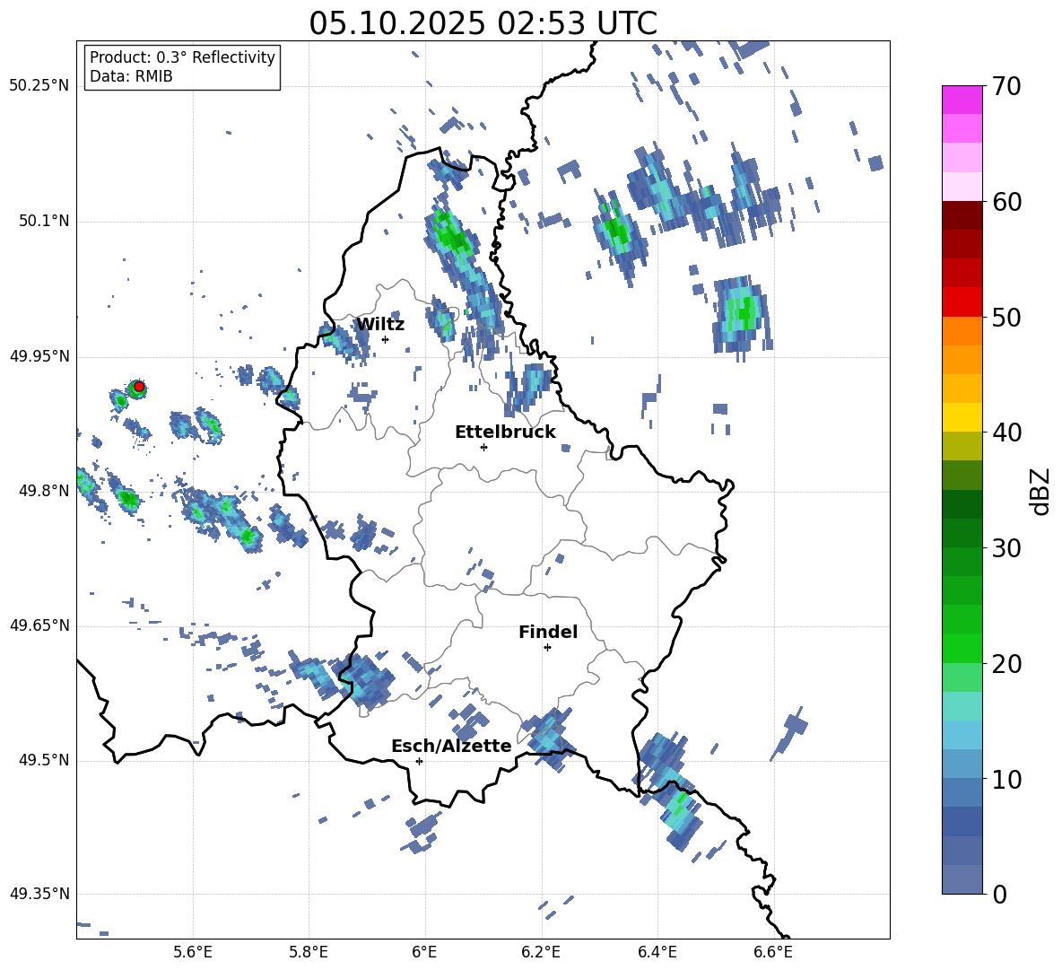Click the 60 label on the colorbar
The width and height of the screenshot is (1062, 970).
pyautogui.click(x=1007, y=202)
